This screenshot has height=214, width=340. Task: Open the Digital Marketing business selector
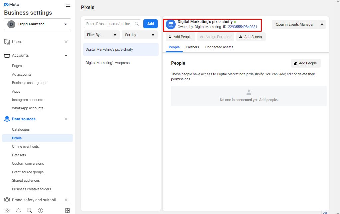[x=37, y=24]
